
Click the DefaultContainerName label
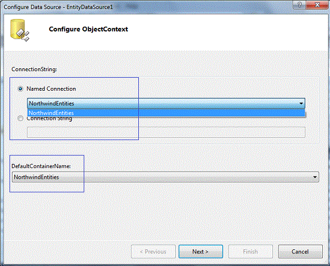click(x=41, y=166)
